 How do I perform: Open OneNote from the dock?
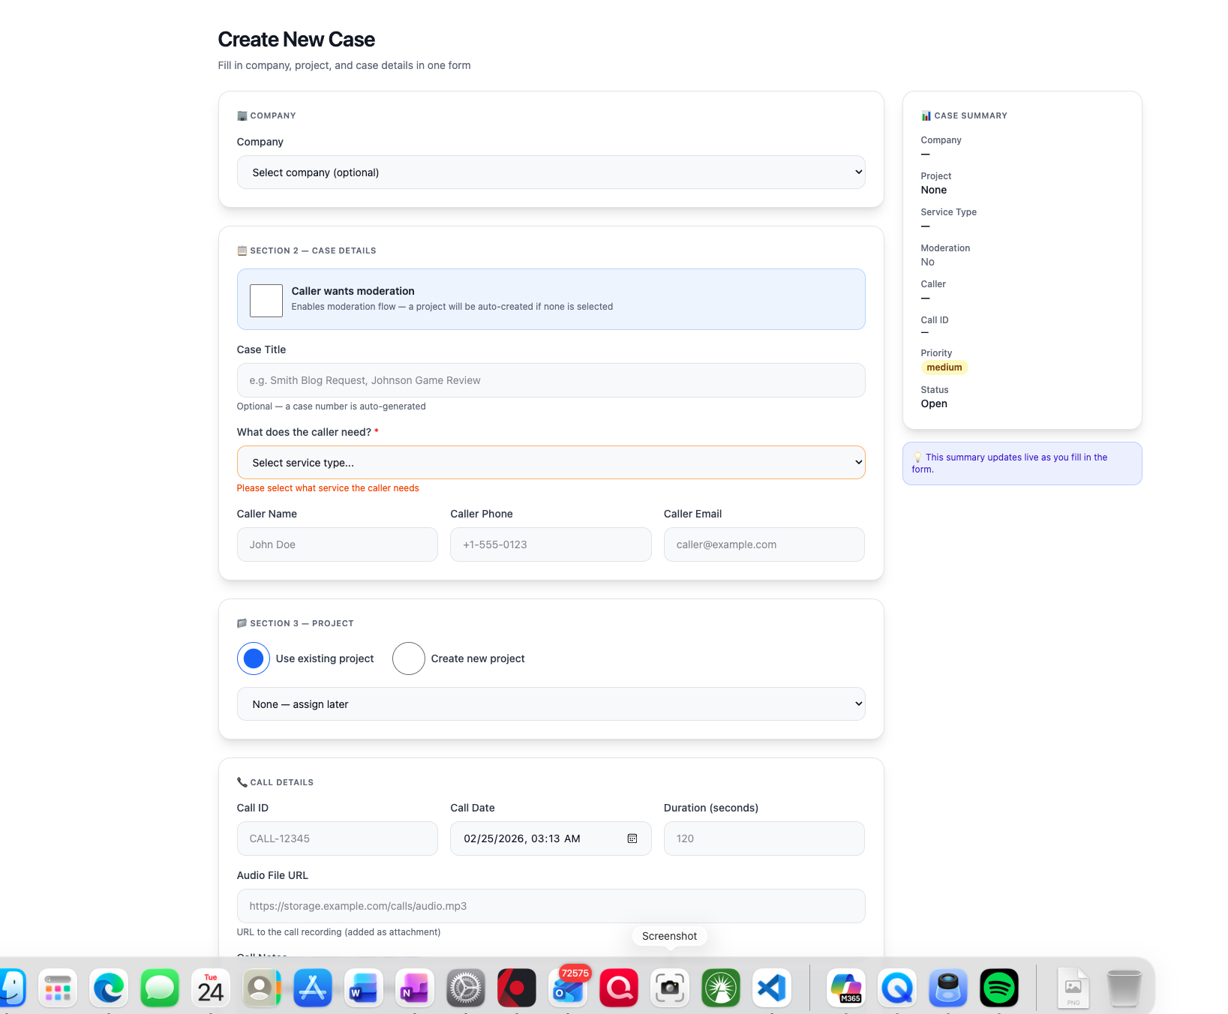415,988
